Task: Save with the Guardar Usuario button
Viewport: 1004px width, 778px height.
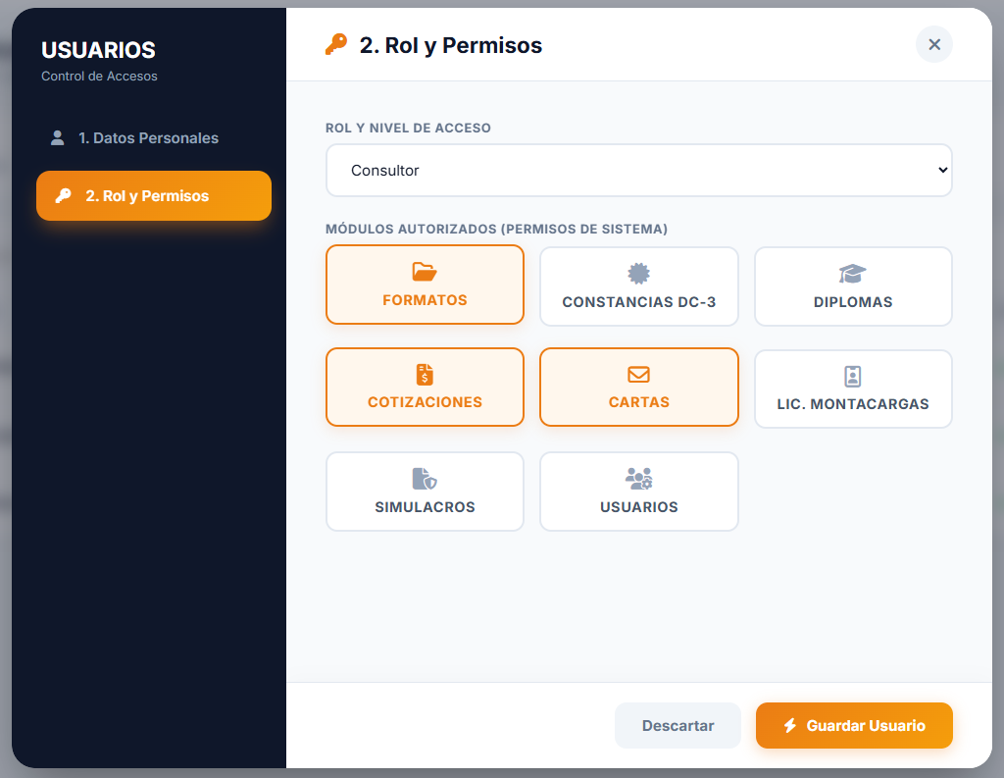Action: tap(854, 725)
